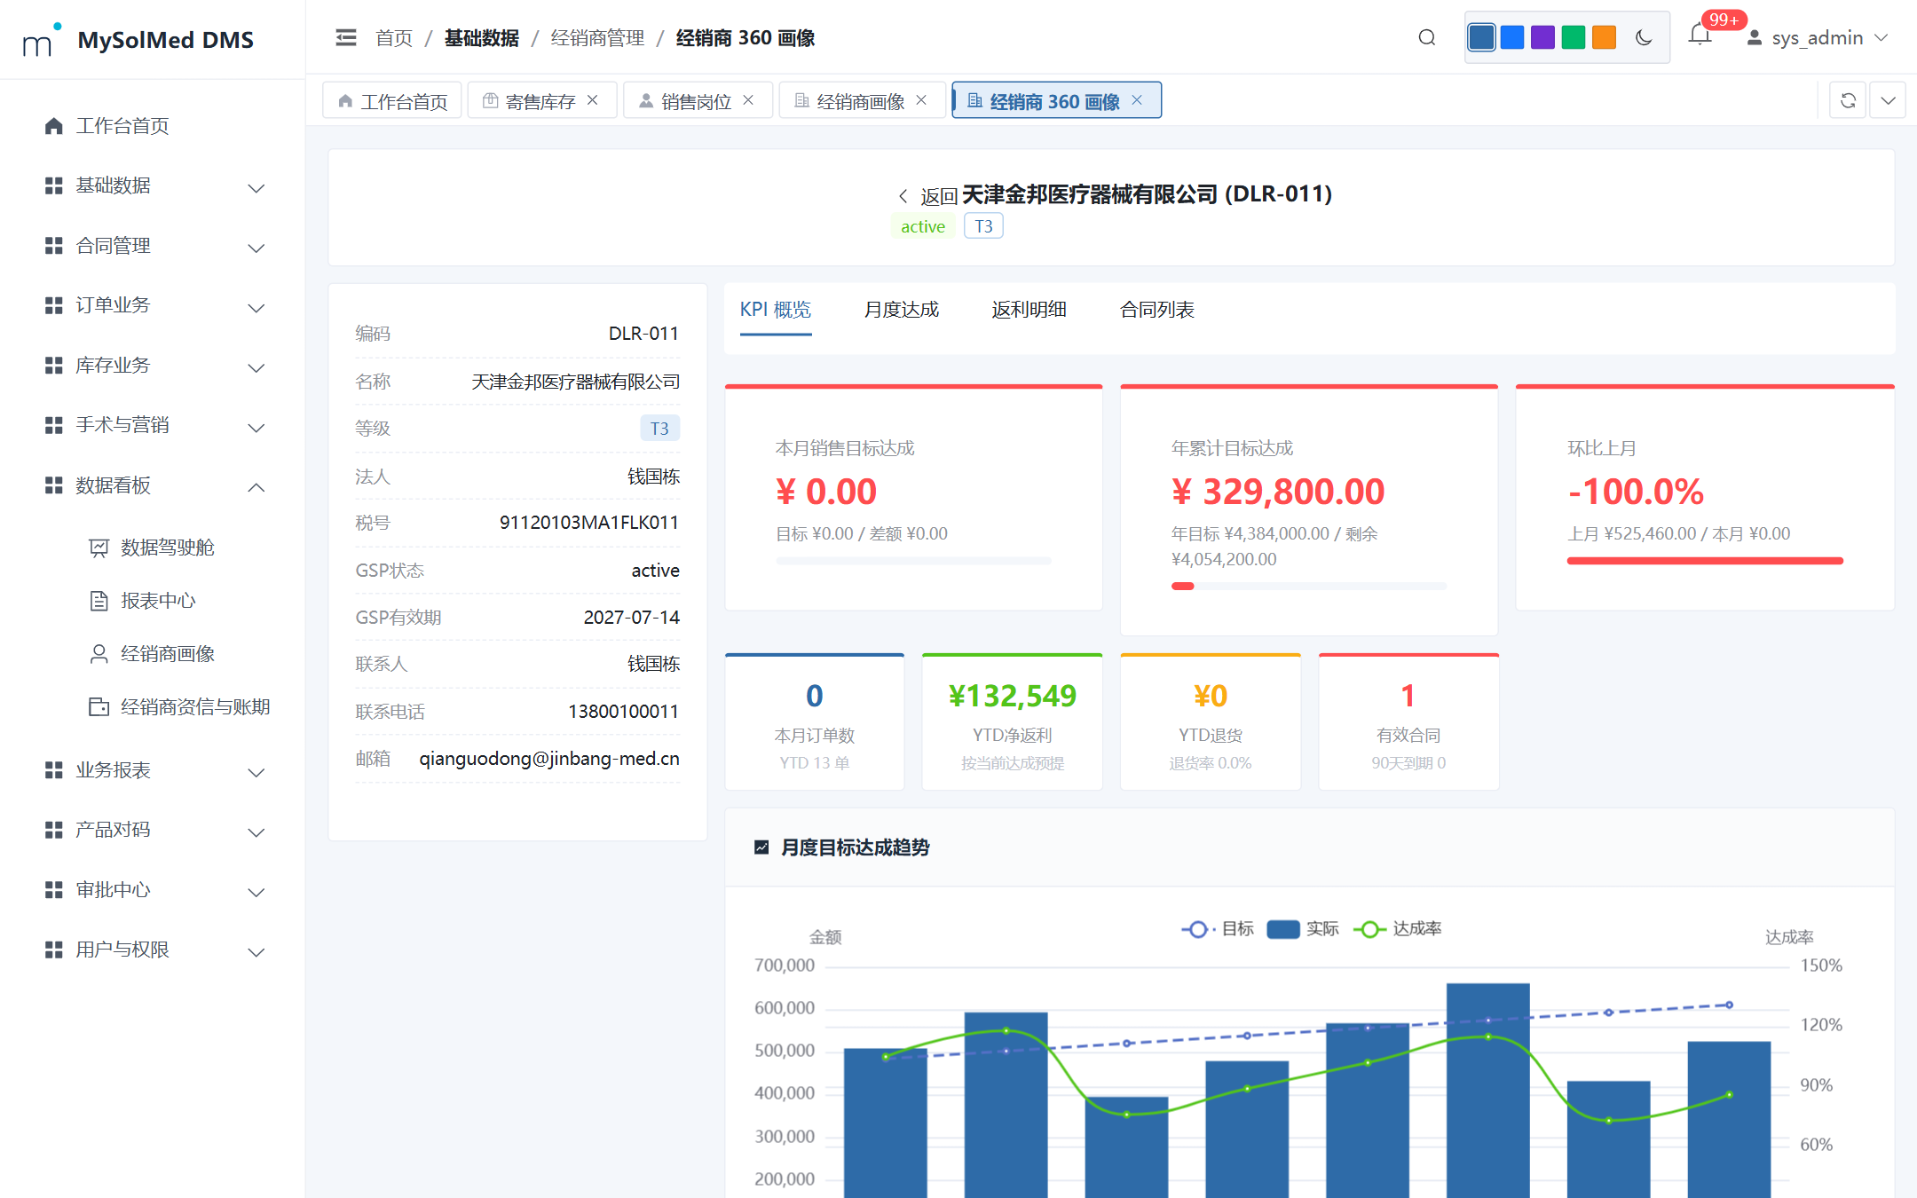Click the 返回 back link
The height and width of the screenshot is (1198, 1917).
928,196
